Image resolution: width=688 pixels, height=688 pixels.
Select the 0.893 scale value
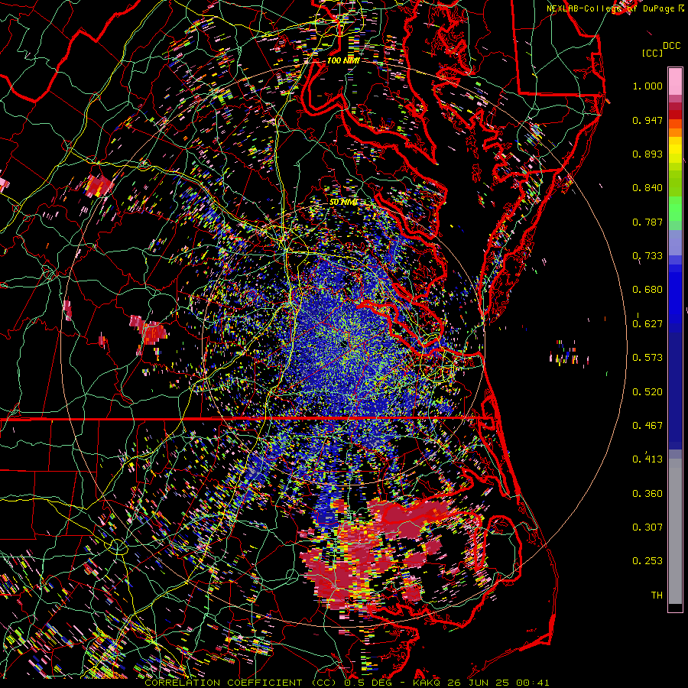(647, 154)
